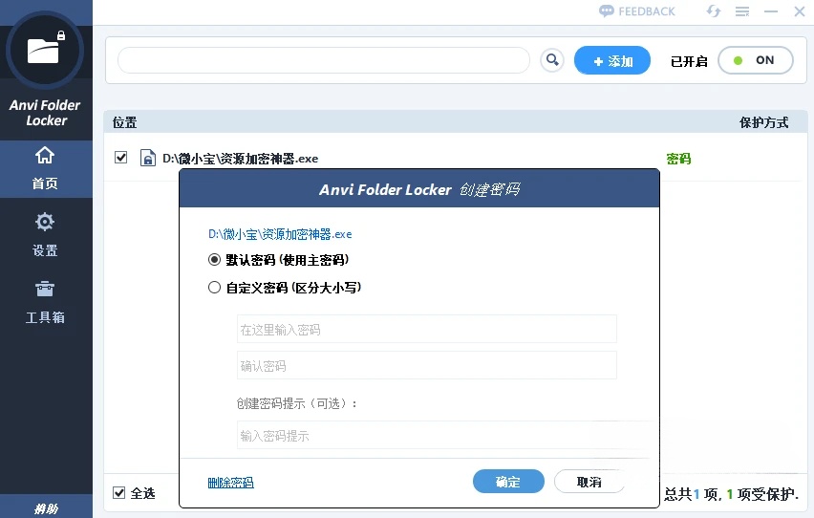
Task: Click the green 密码 protection label
Action: coord(678,159)
